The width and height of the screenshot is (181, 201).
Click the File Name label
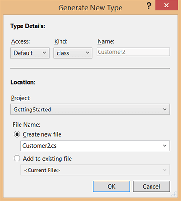[x=27, y=125]
